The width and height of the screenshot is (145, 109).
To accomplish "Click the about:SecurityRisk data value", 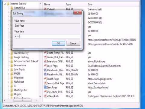I will (x=97, y=83).
